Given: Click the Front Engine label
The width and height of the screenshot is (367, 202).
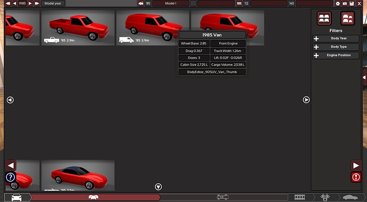Looking at the screenshot, I should click(x=228, y=43).
